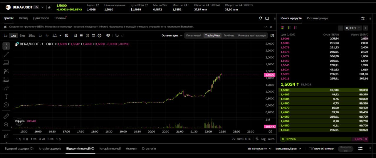Select the ruler measure tool

[6, 116]
